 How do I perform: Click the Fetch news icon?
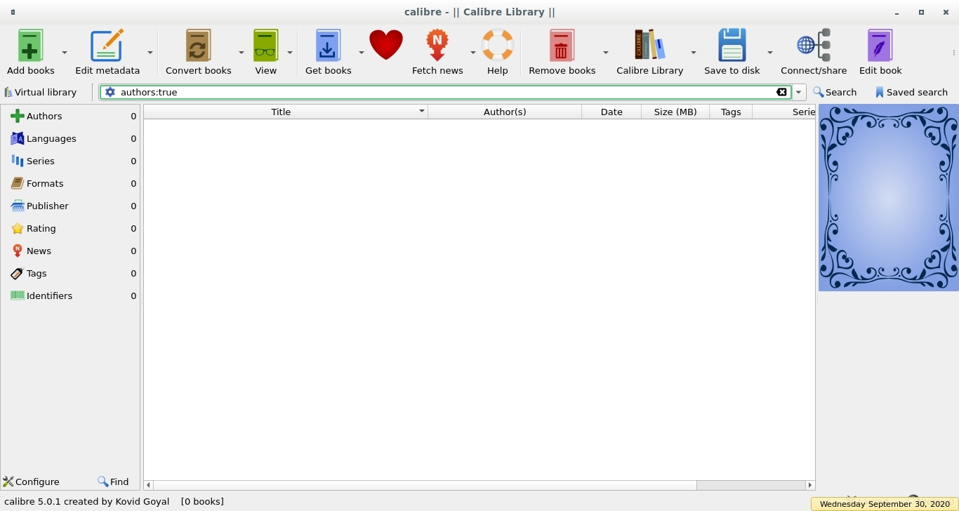tap(437, 46)
